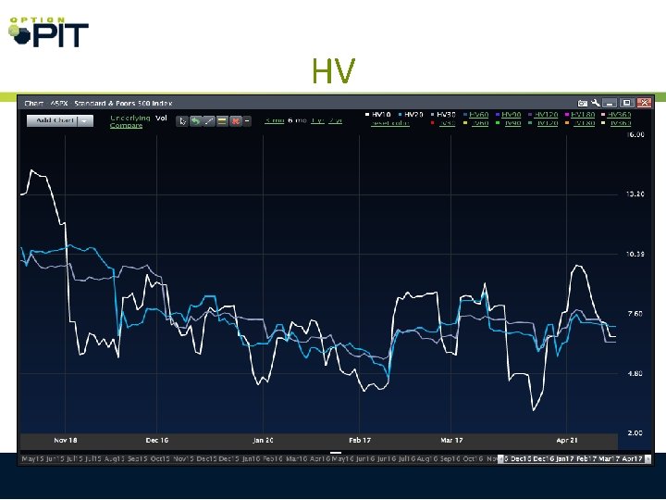
Task: Toggle the HV120 series
Action: point(546,115)
